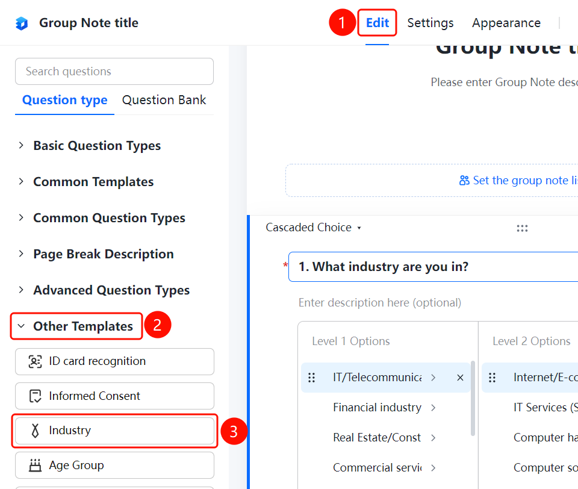Select Computer software level 2 option
Screen dimensions: 578x489
pos(545,468)
